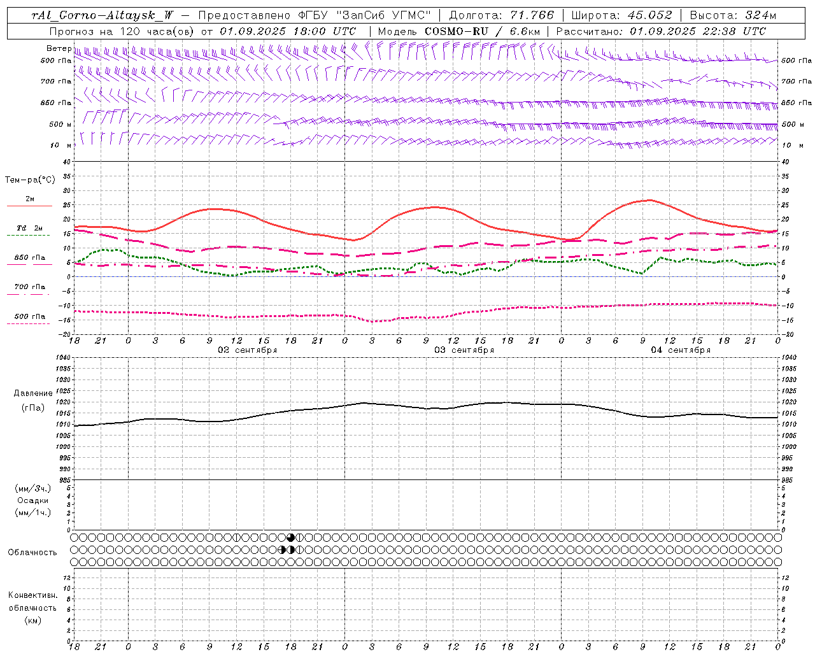This screenshot has width=815, height=652.
Task: Click the '500 гПа' temperature legend label
Action: [30, 316]
